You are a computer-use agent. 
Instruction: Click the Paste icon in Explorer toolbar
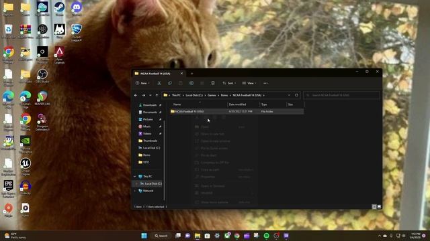pyautogui.click(x=181, y=83)
